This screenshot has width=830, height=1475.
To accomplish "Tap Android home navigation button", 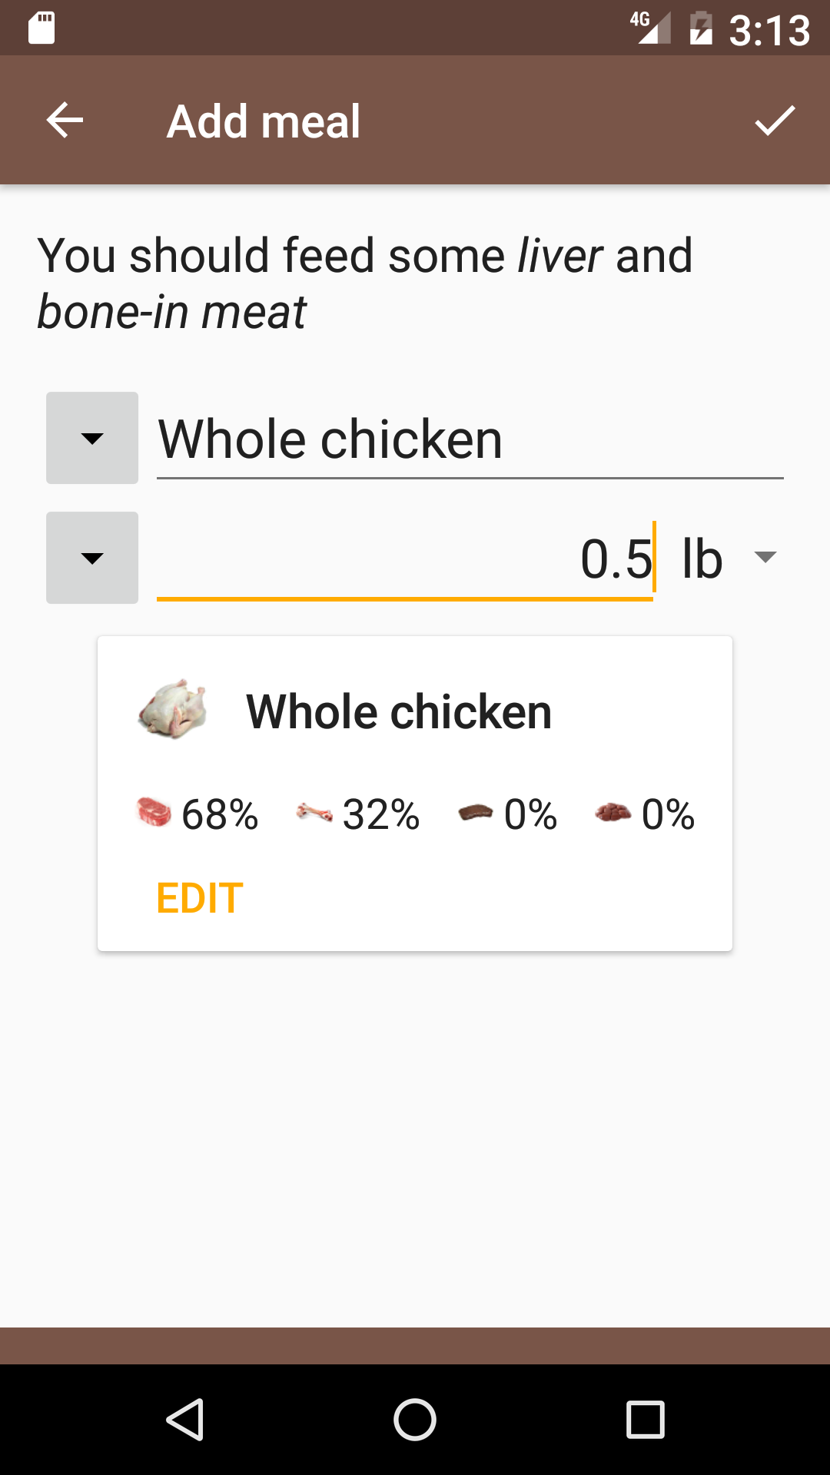I will pyautogui.click(x=415, y=1419).
